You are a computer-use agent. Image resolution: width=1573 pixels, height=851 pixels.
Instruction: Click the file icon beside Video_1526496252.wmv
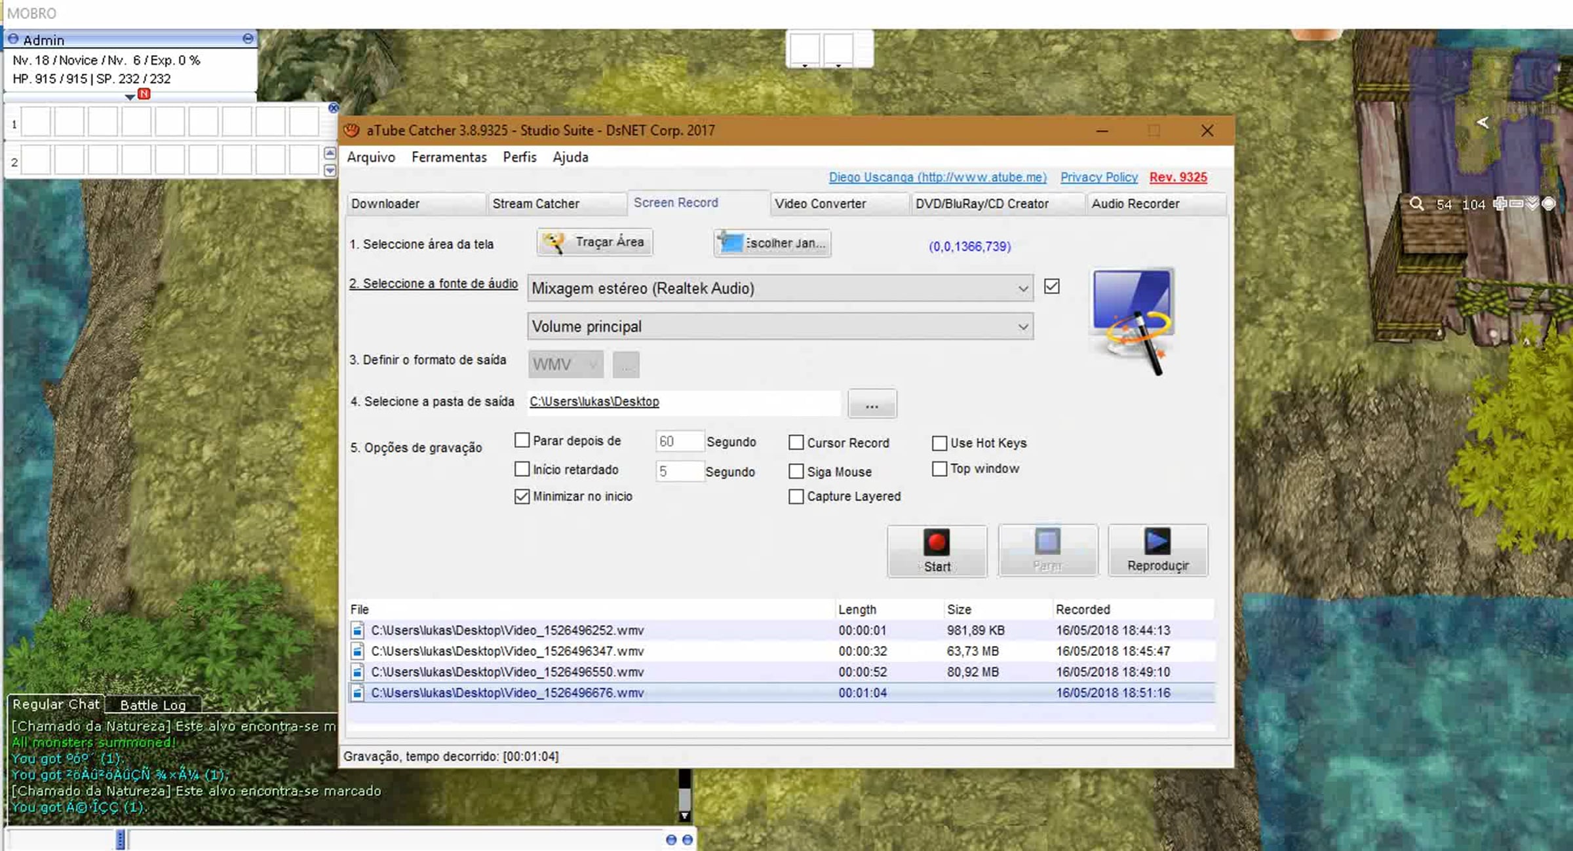click(x=357, y=630)
